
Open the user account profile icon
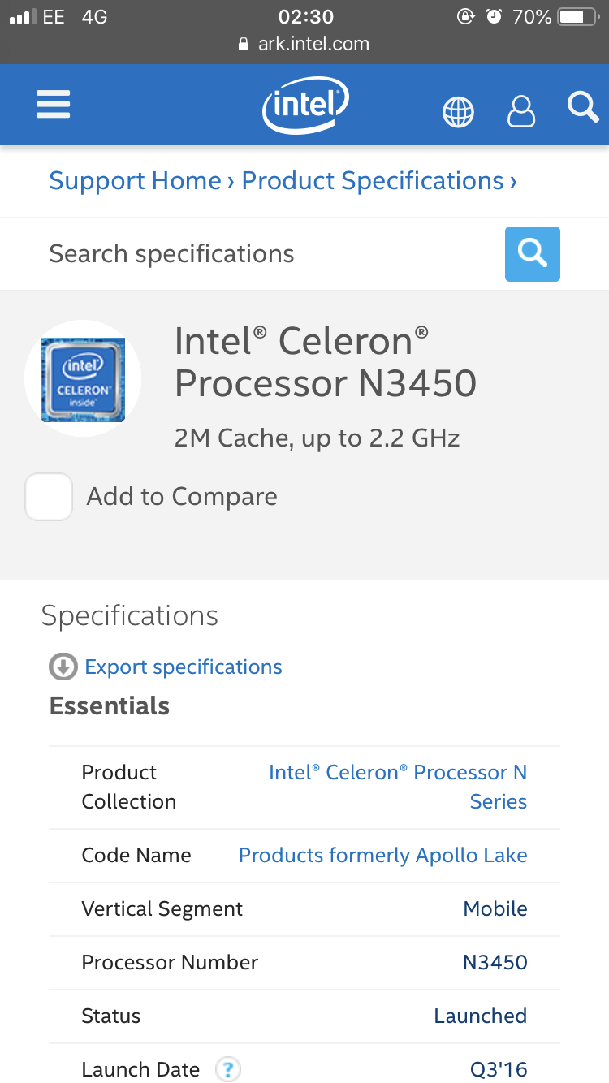pyautogui.click(x=521, y=111)
